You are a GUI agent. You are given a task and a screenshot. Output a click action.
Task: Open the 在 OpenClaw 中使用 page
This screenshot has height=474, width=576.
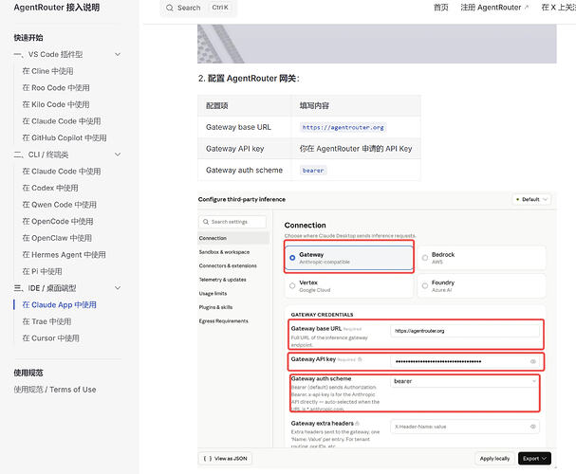pos(57,238)
